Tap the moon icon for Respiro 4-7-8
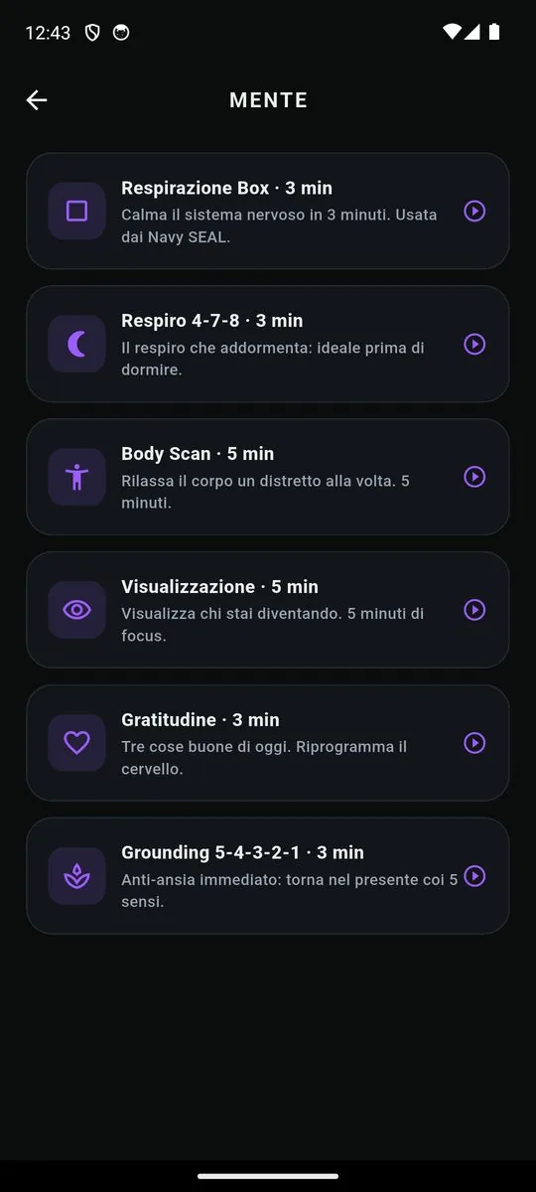This screenshot has height=1192, width=536. coord(76,344)
